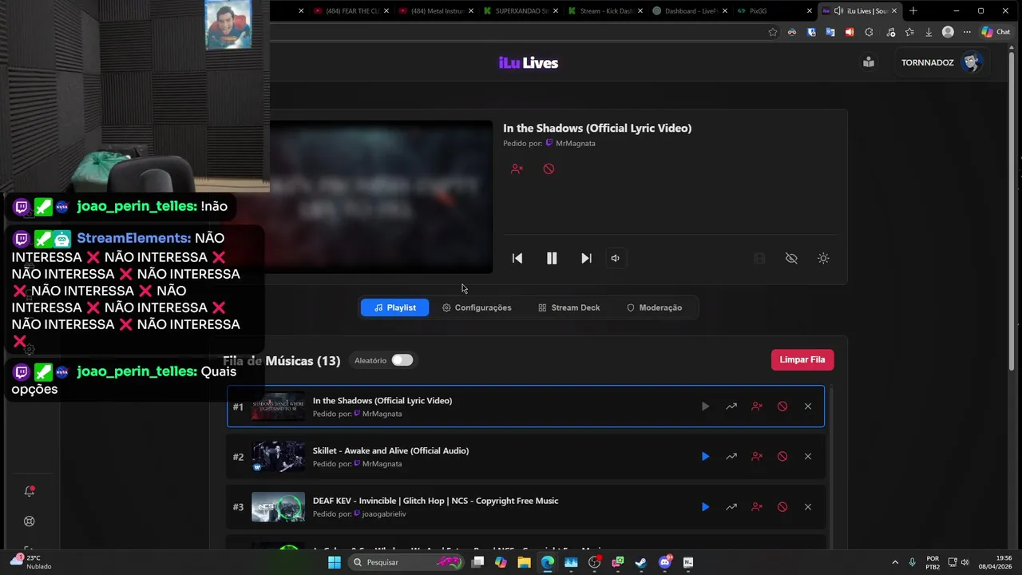Screen dimensions: 1022x575
Task: Go to the Moderação tab
Action: tap(654, 307)
